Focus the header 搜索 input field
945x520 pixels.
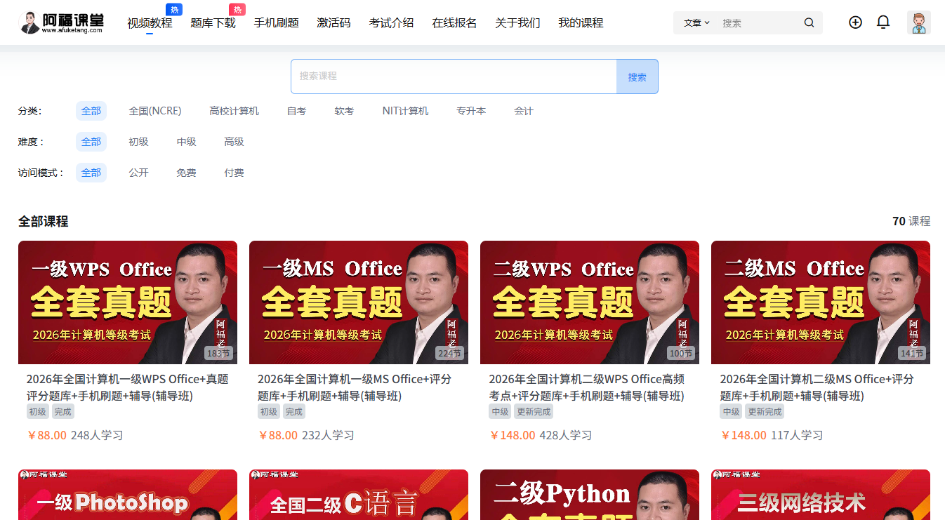(x=760, y=22)
